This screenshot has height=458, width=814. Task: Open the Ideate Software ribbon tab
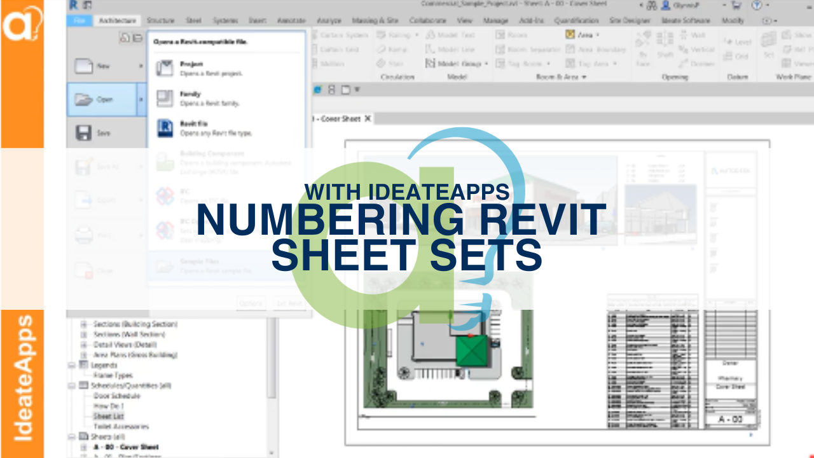pos(687,20)
